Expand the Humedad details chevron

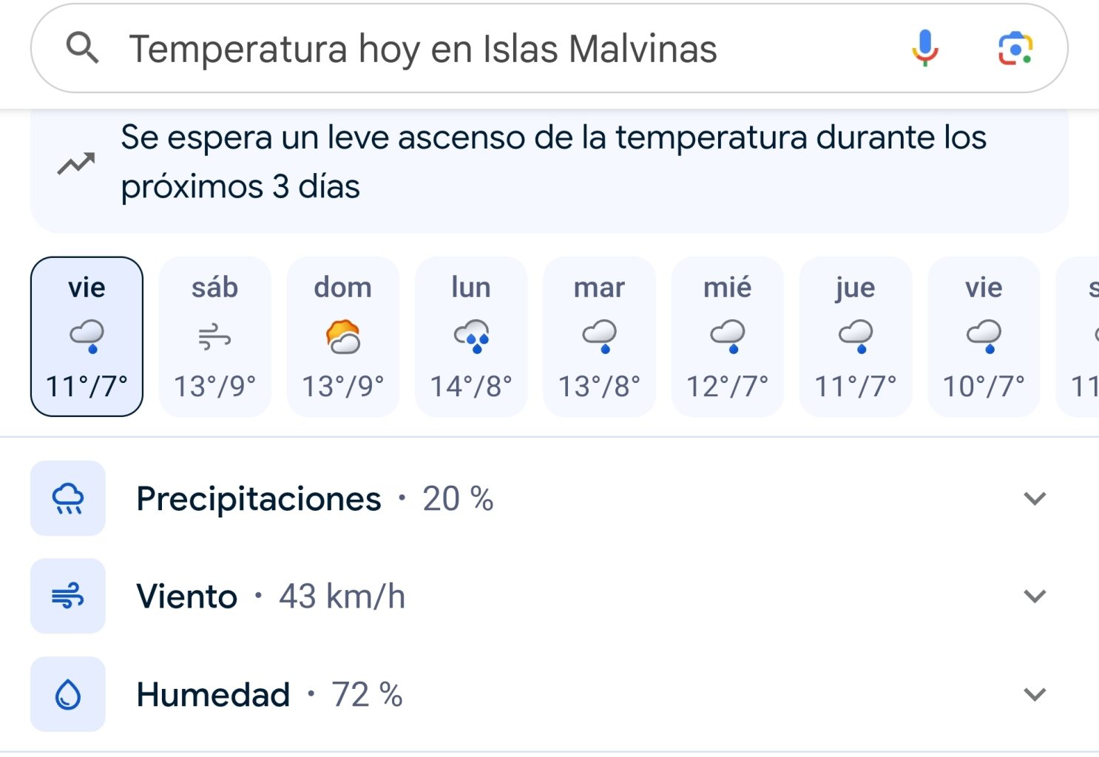coord(1035,694)
